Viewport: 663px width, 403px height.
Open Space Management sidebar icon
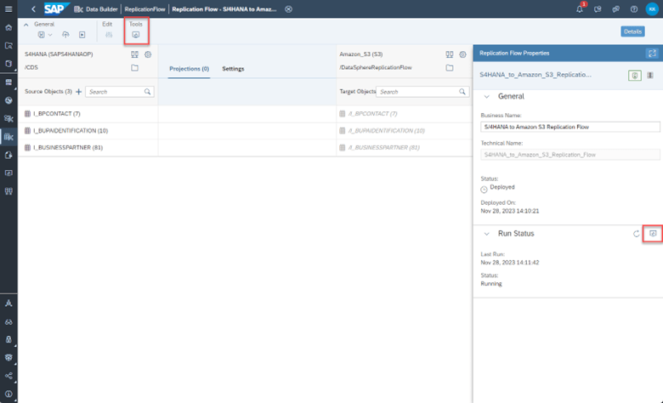pyautogui.click(x=8, y=304)
